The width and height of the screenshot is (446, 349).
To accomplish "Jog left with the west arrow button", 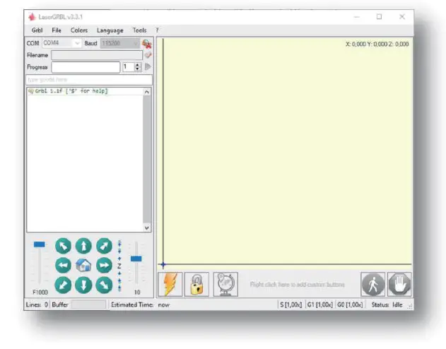I will (x=63, y=265).
